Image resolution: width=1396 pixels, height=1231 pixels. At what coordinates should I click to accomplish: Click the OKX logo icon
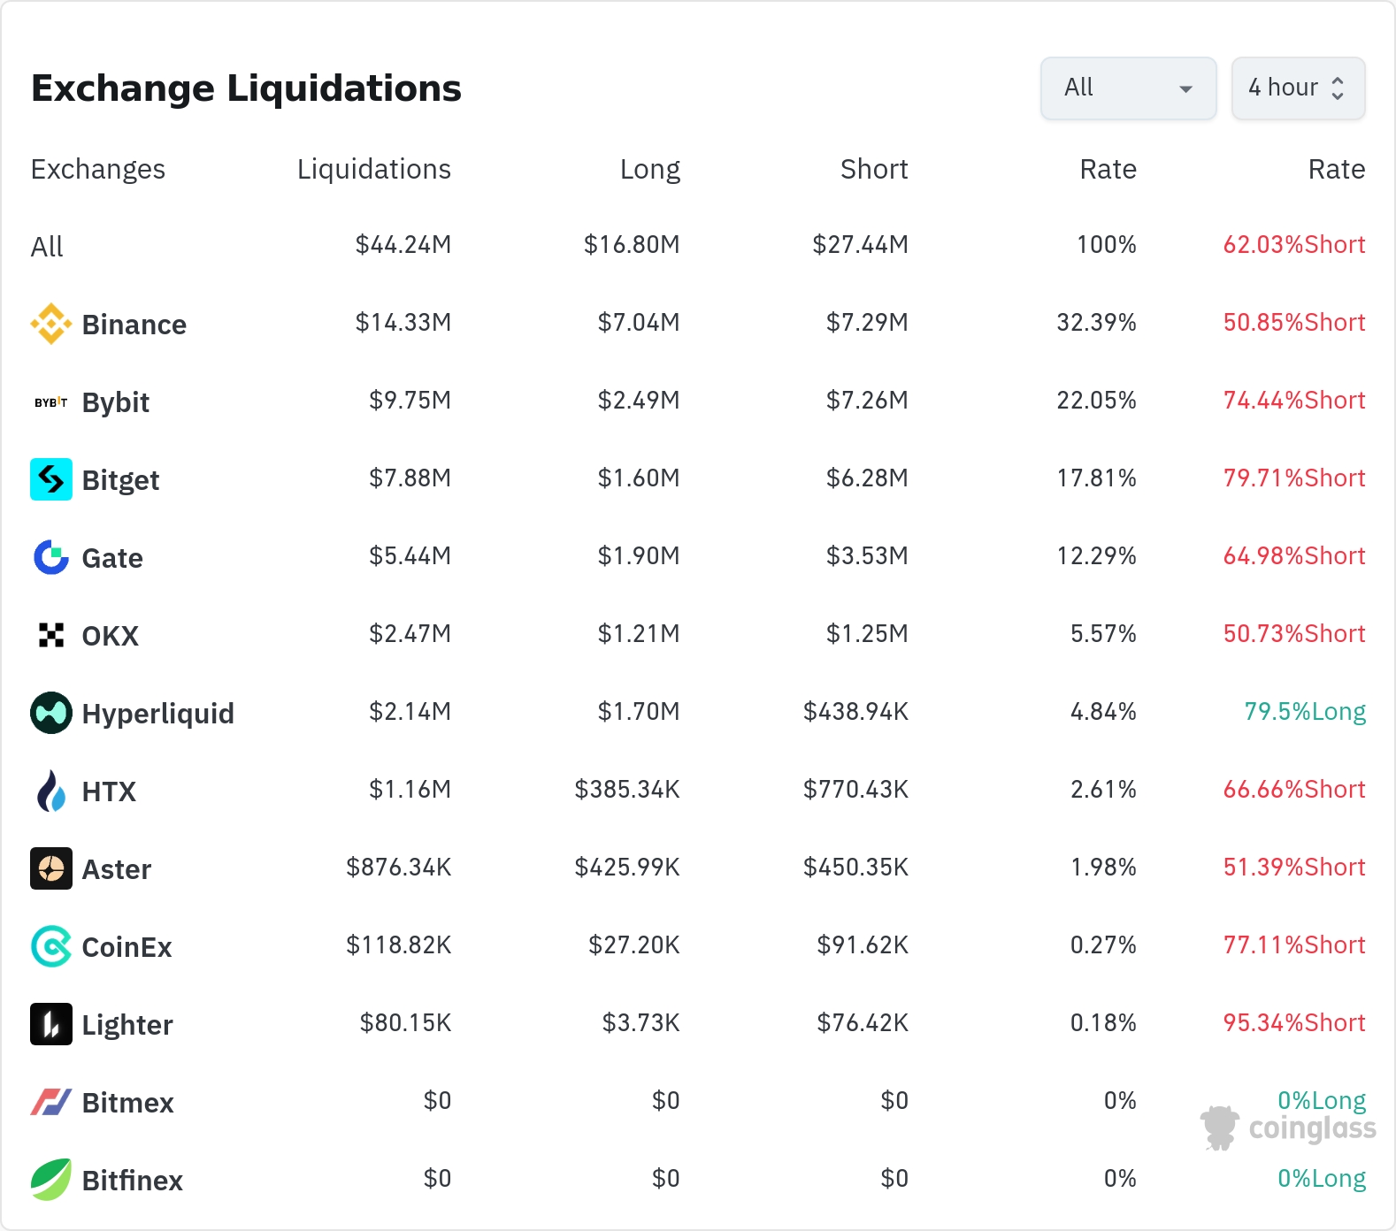(x=51, y=635)
